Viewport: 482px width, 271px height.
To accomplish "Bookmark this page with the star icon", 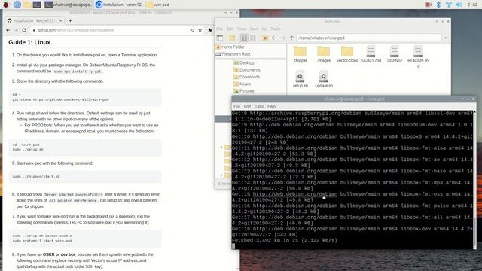I will (x=200, y=30).
